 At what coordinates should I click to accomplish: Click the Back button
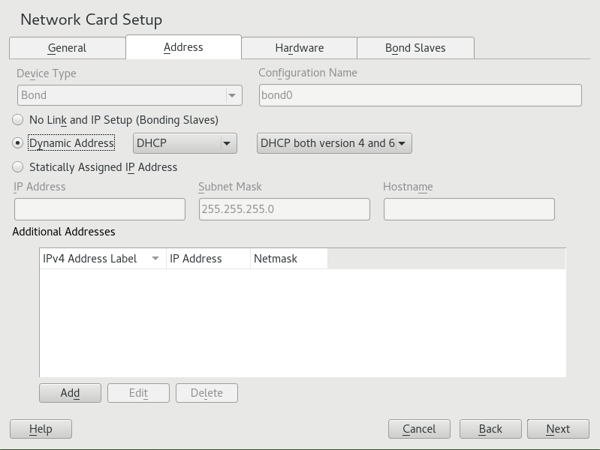tap(490, 429)
